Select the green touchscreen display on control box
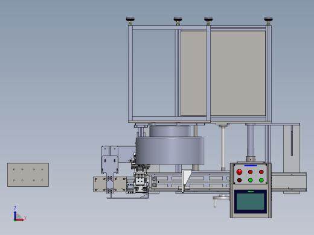The image size is (314, 235). (250, 201)
